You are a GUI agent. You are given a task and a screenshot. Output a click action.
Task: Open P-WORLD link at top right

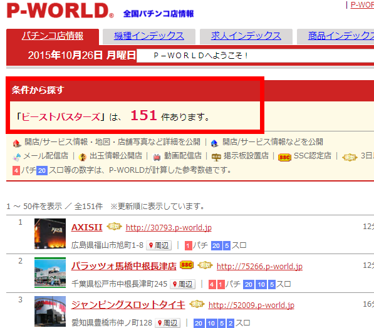click(x=362, y=4)
